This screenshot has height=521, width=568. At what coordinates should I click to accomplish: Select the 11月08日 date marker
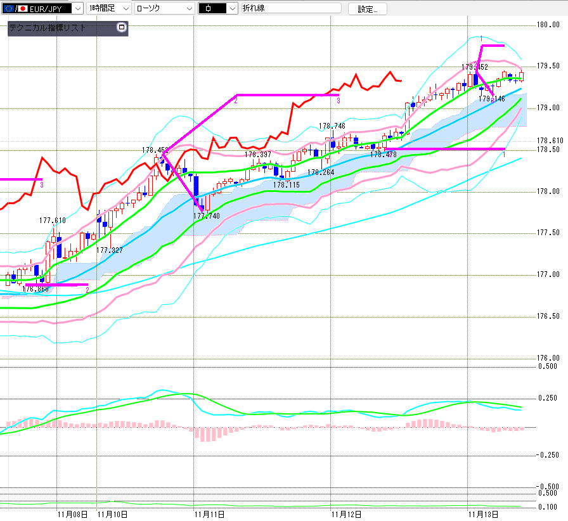pos(72,514)
